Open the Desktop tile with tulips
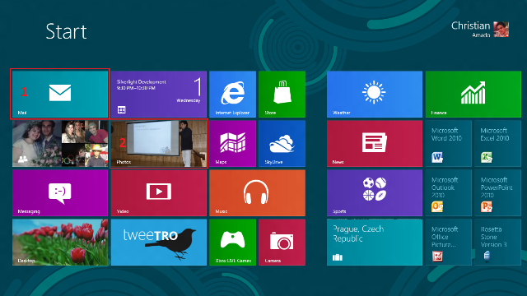This screenshot has height=296, width=527. click(x=60, y=243)
